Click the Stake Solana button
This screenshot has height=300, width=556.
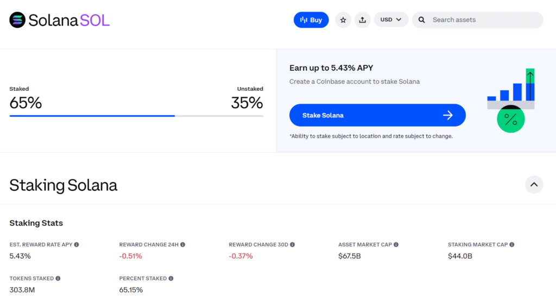377,115
